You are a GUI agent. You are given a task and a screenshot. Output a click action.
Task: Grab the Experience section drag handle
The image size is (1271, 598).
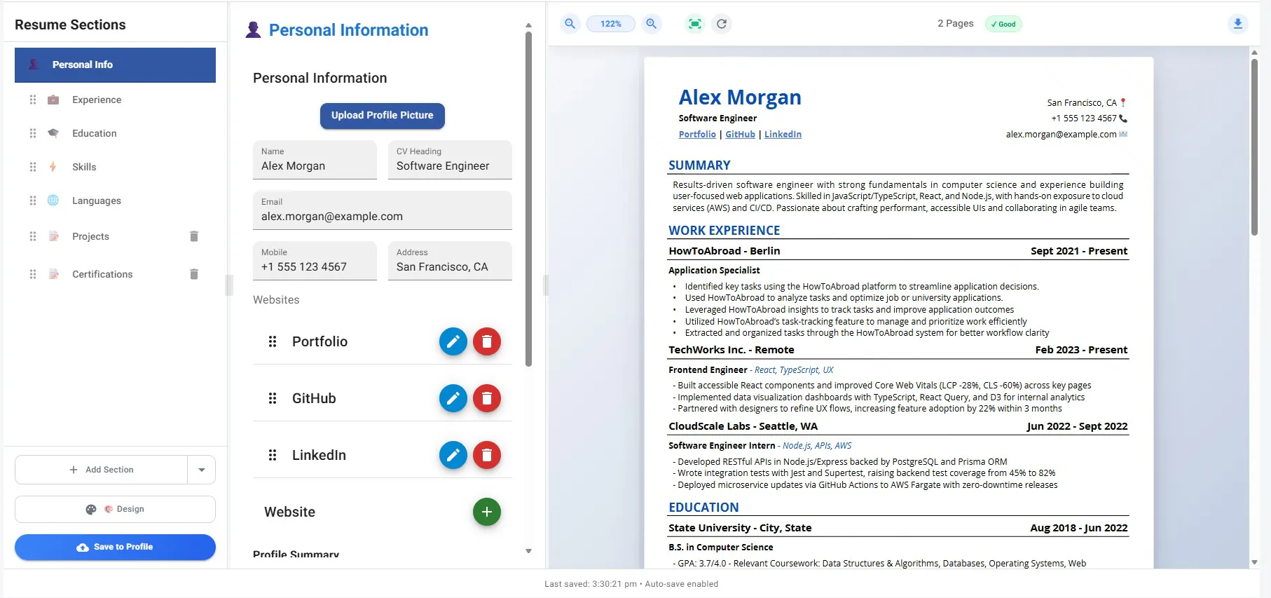33,100
